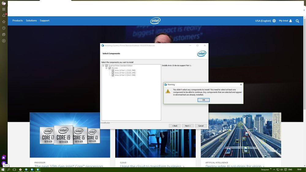
Task: Click the Windows Start button
Action: 3,170
